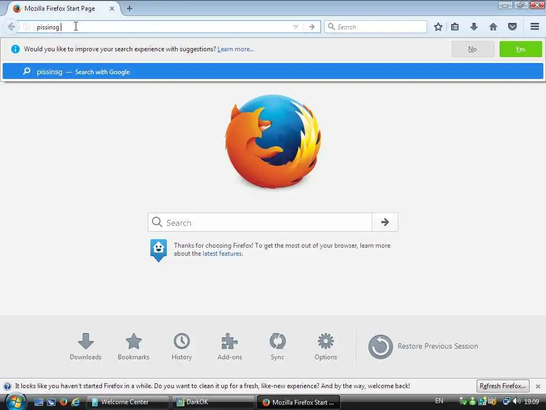Click question mark icon in notification bar
The image size is (546, 410).
pyautogui.click(x=7, y=387)
